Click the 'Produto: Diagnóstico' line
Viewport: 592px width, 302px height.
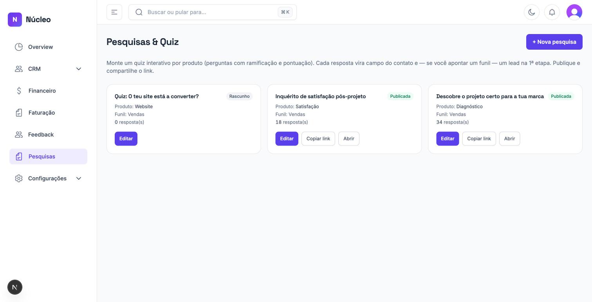point(459,106)
